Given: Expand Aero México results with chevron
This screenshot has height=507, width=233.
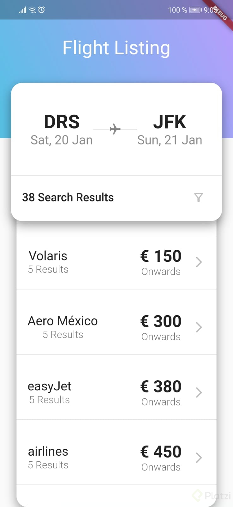Looking at the screenshot, I should click(x=199, y=327).
